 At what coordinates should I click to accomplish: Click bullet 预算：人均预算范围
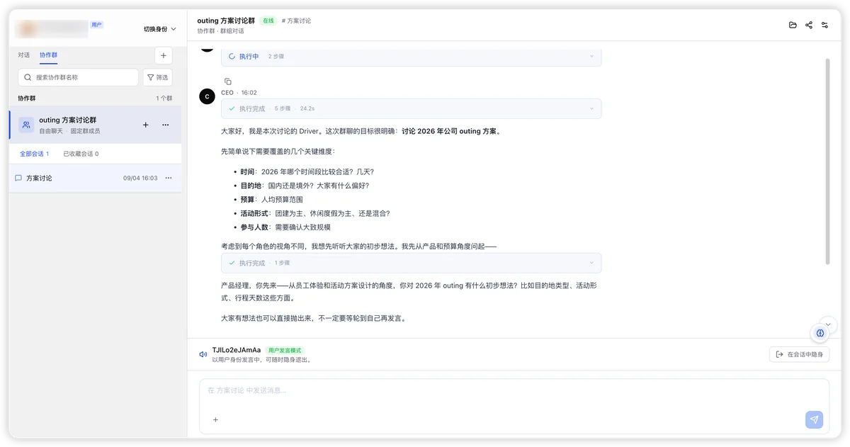271,200
